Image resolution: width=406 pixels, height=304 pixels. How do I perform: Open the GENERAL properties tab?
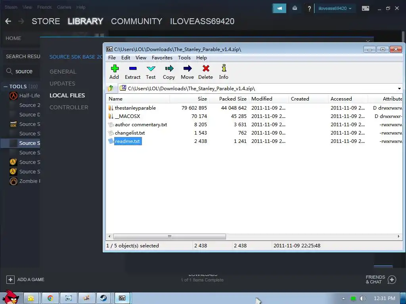pyautogui.click(x=63, y=72)
